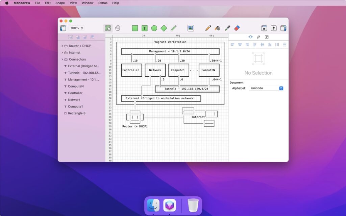Image resolution: width=346 pixels, height=216 pixels.
Task: Select the Line tool
Action: [174, 28]
